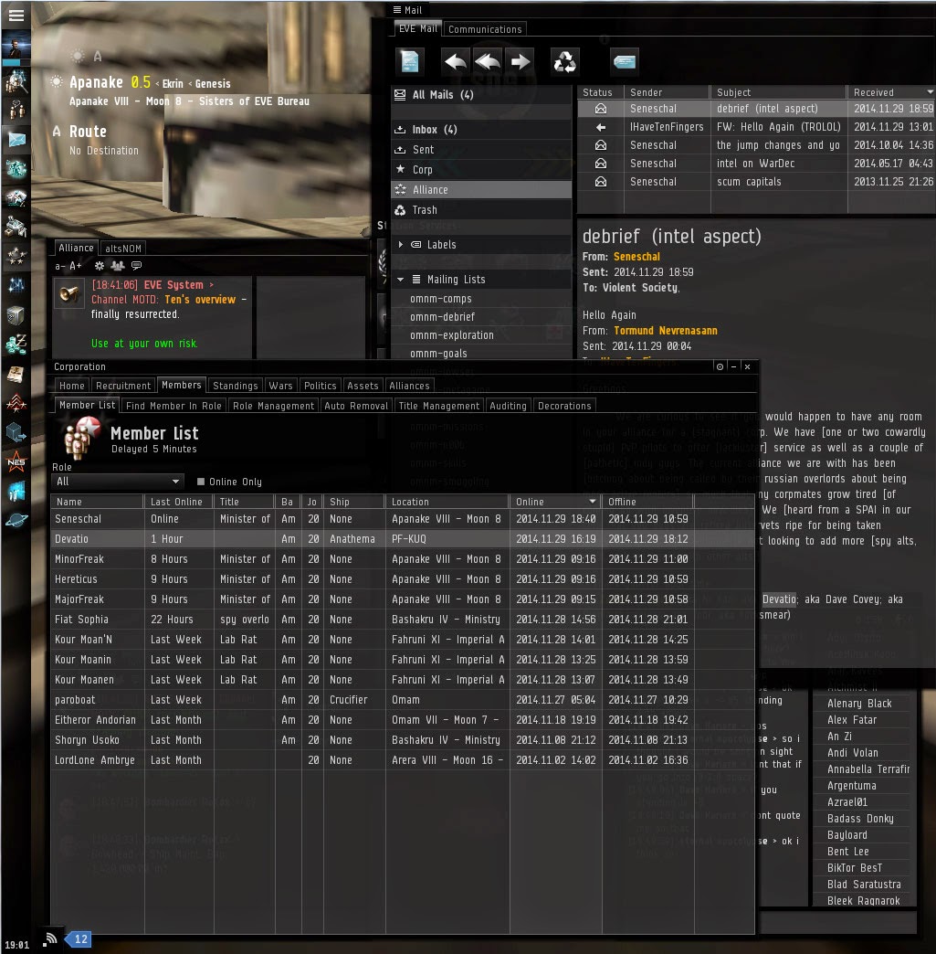The image size is (936, 954).
Task: Trash the selected mail with recycle icon
Action: click(564, 61)
